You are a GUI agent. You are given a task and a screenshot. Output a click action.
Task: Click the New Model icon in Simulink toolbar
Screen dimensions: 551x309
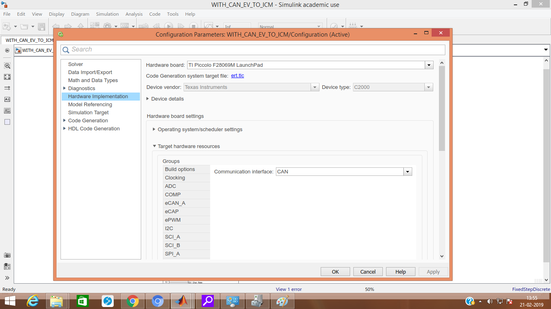[x=7, y=27]
